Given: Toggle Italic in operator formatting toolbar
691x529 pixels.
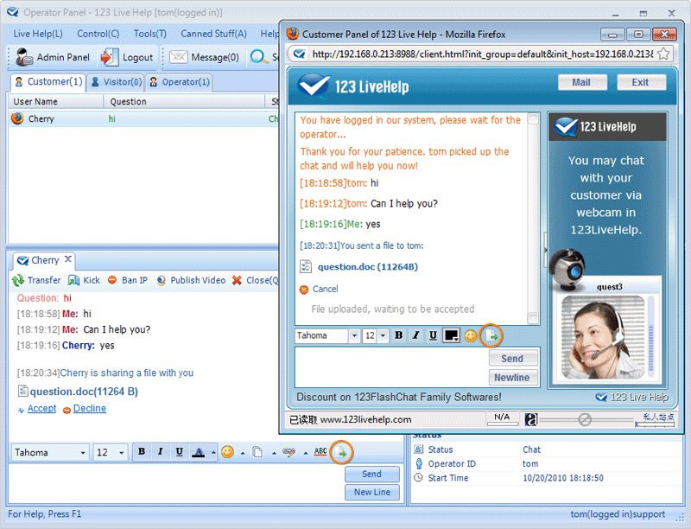Looking at the screenshot, I should pyautogui.click(x=160, y=452).
